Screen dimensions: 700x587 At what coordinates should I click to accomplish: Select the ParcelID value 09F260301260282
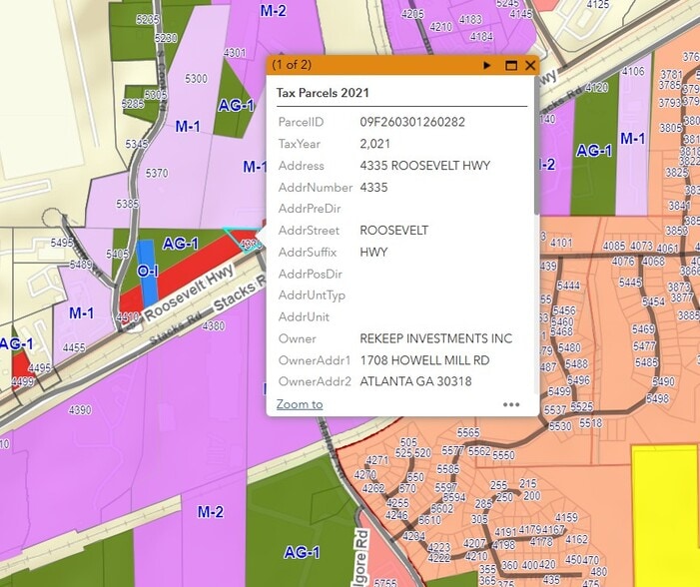[412, 122]
